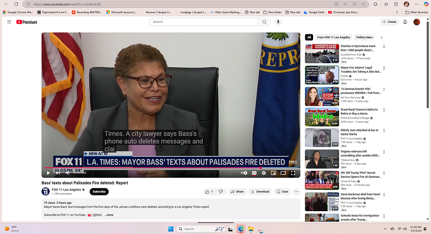
Task: Expand description with ...more
Action: (109, 215)
